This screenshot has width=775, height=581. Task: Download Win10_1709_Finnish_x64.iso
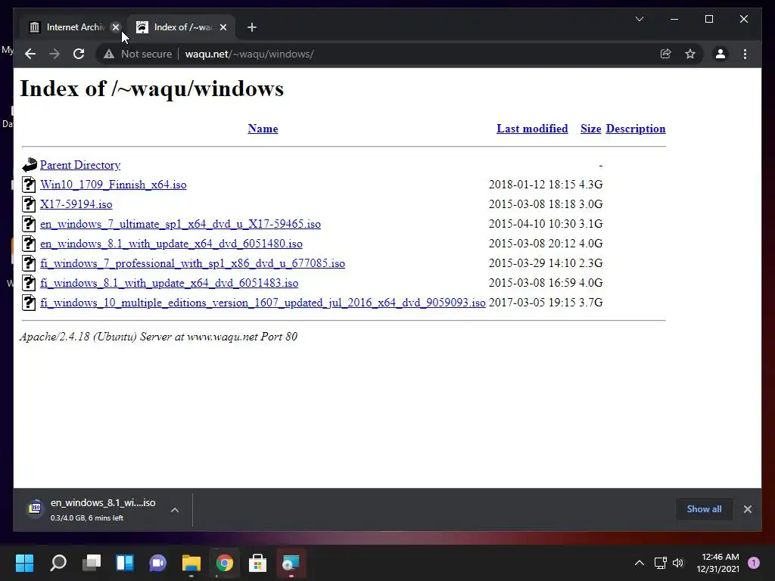click(114, 185)
